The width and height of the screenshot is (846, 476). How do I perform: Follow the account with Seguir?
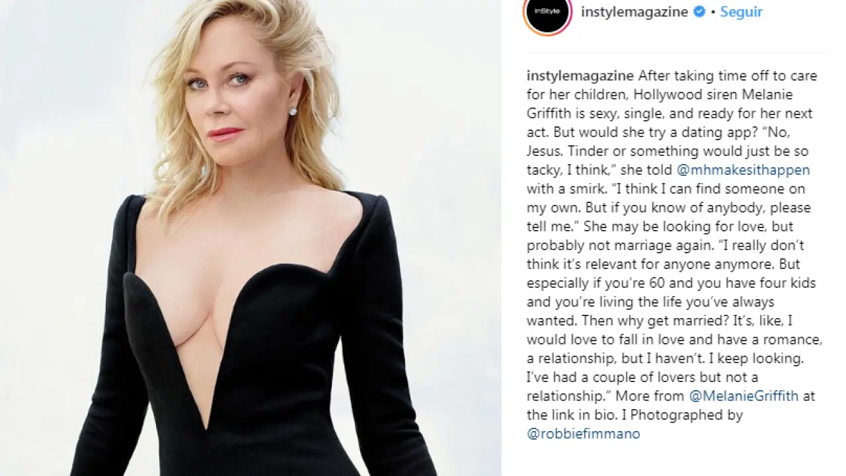pyautogui.click(x=742, y=12)
